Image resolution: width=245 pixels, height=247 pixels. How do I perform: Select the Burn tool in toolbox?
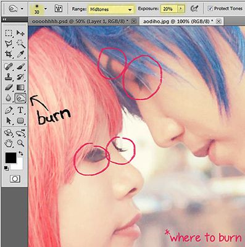click(x=20, y=98)
